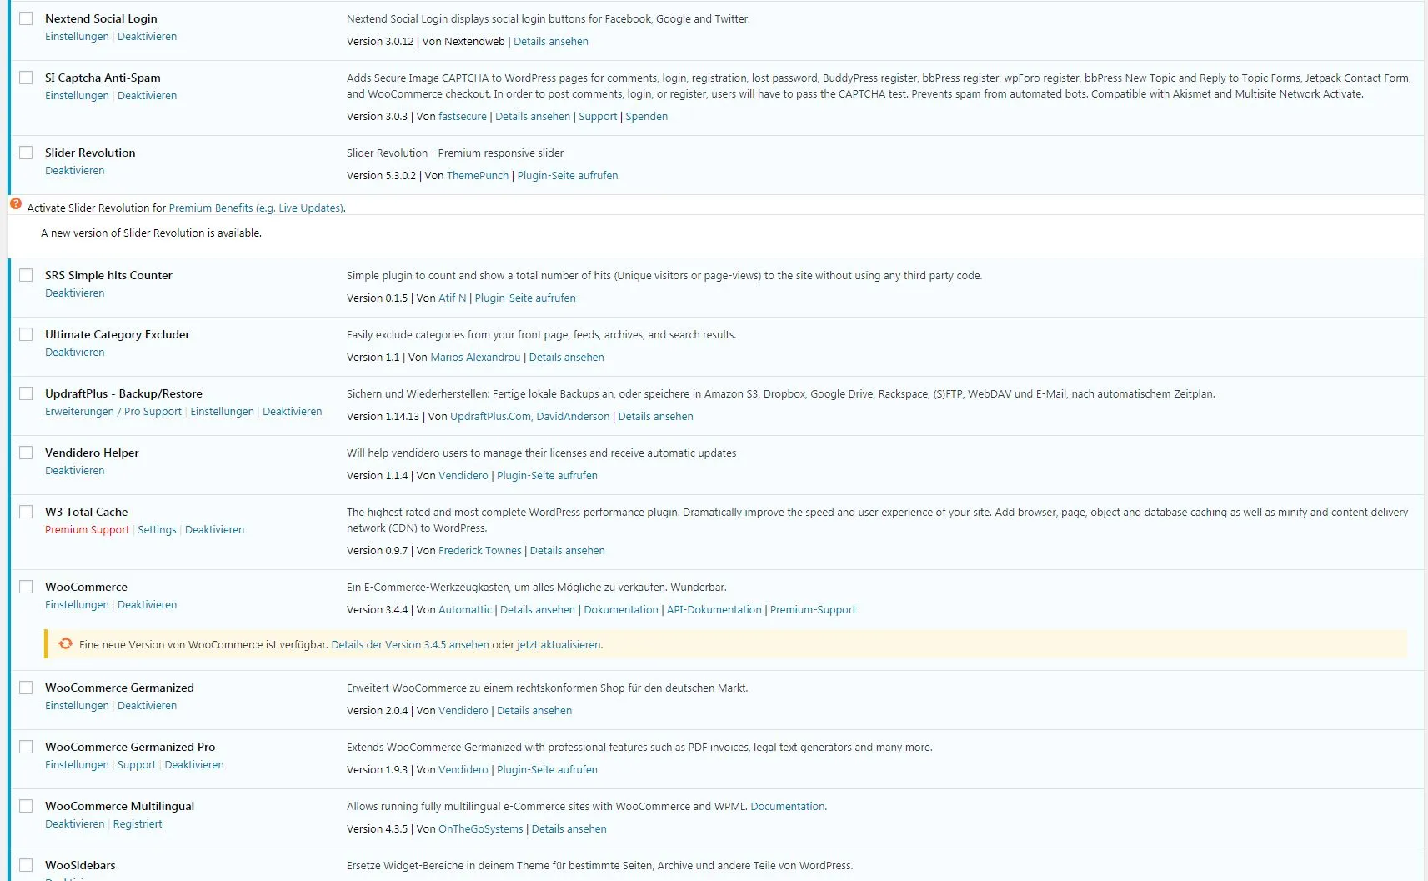Click the 'Ultimate Category Excluder' plugin name
The height and width of the screenshot is (881, 1428).
tap(118, 334)
